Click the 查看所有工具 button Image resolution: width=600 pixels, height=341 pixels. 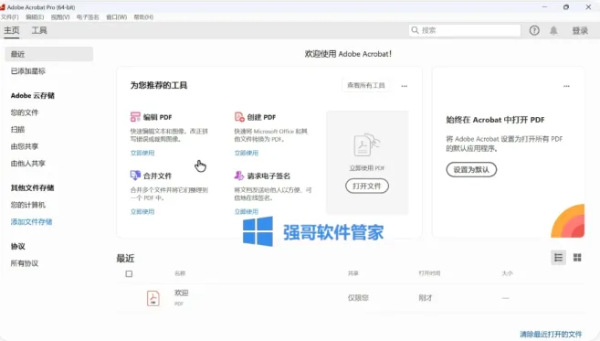click(x=366, y=85)
